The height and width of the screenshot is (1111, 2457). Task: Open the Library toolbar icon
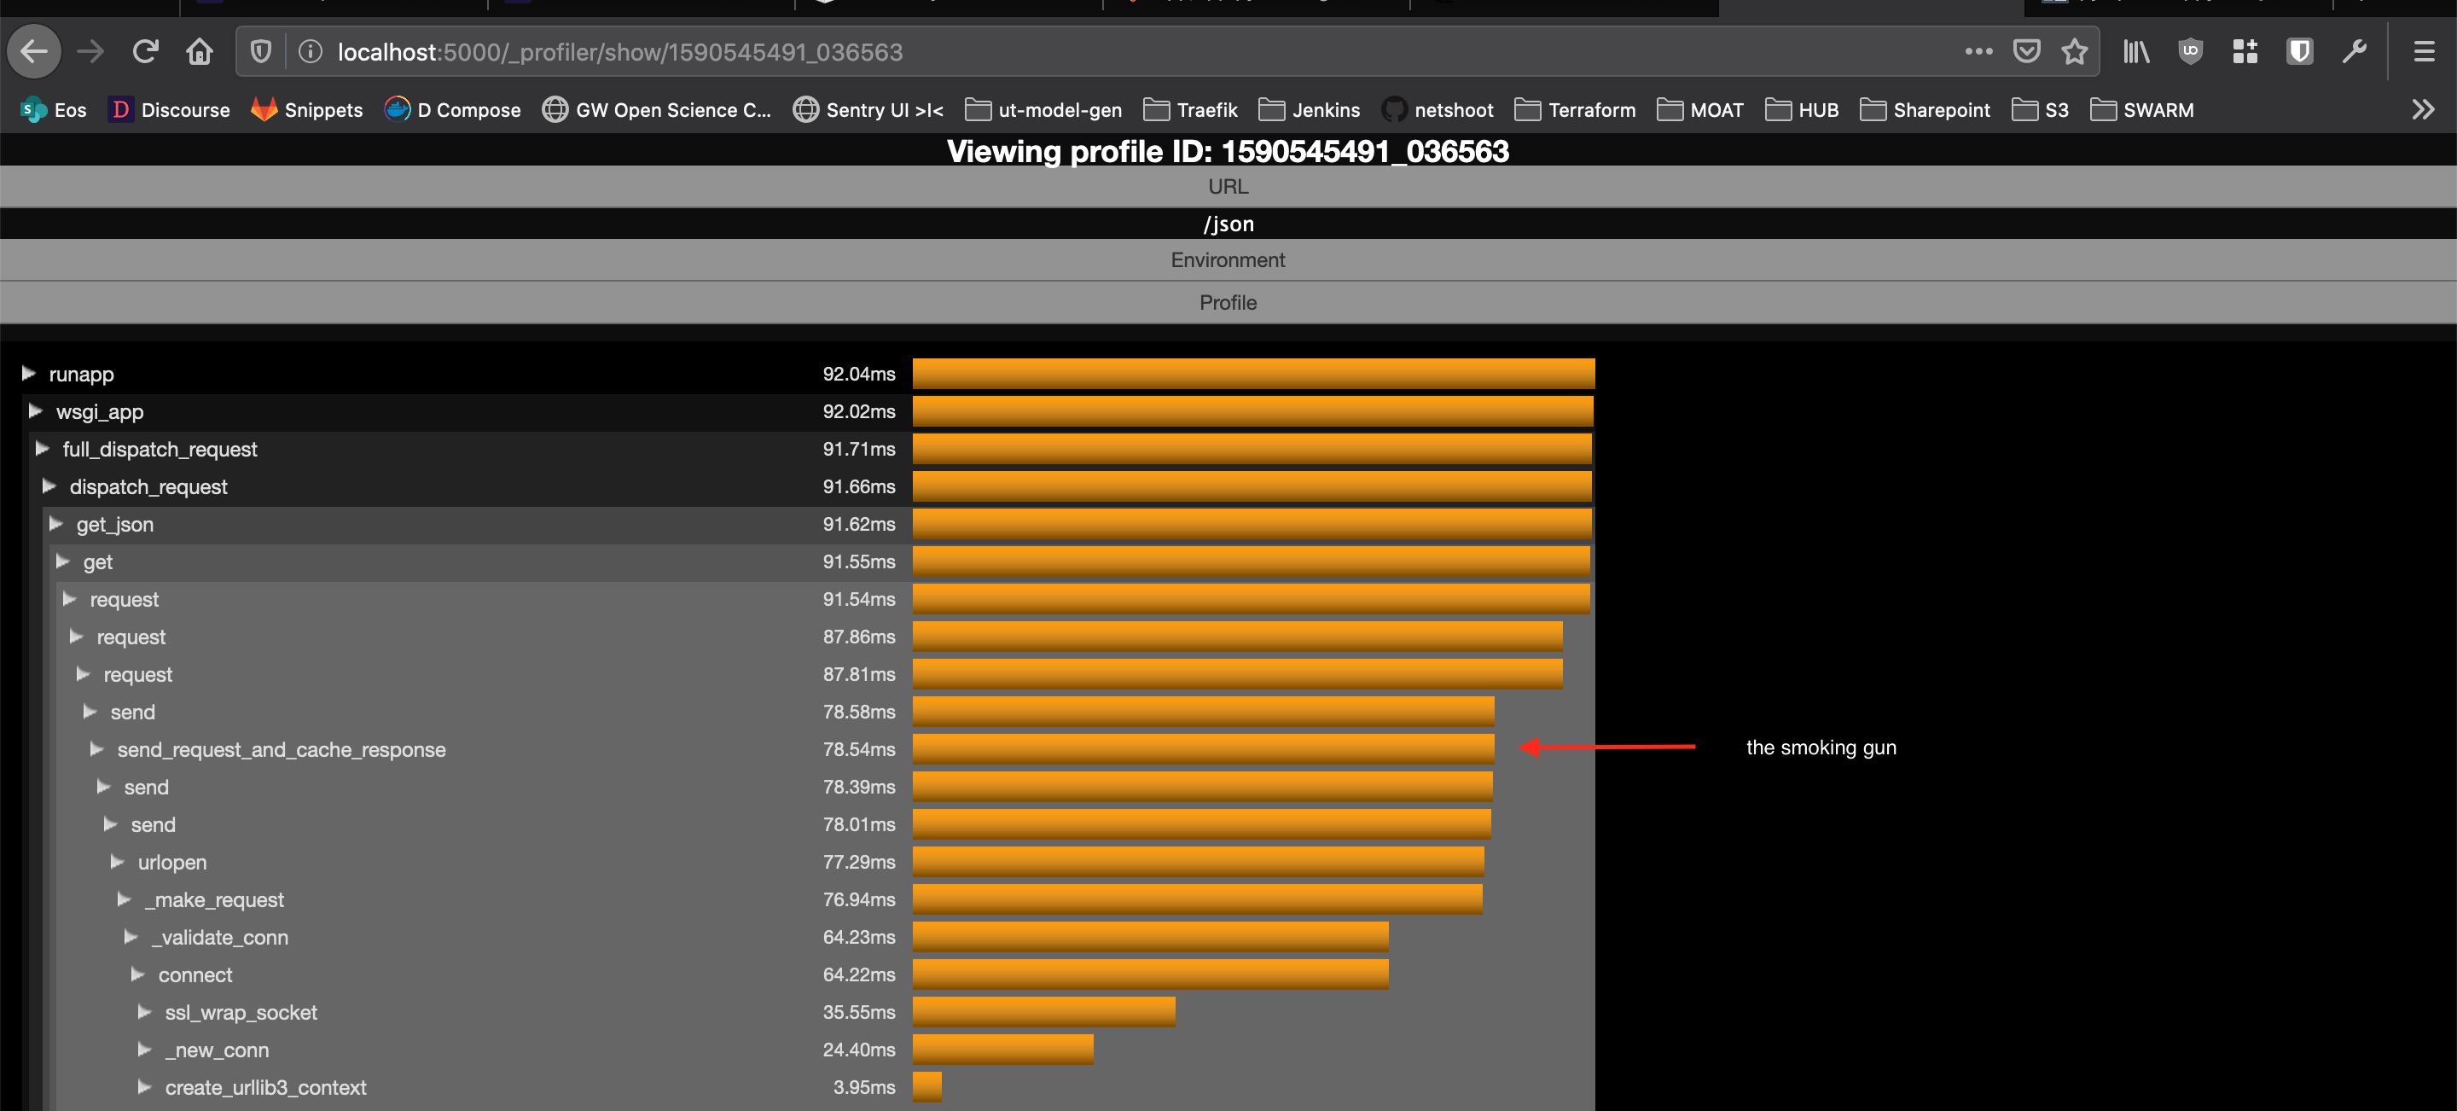pyautogui.click(x=2136, y=51)
